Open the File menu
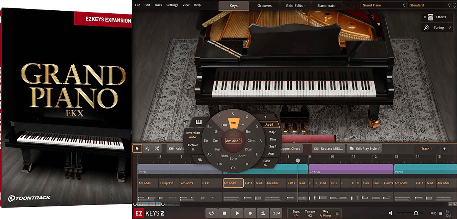Screen dimensions: 457x219 (x=138, y=5)
